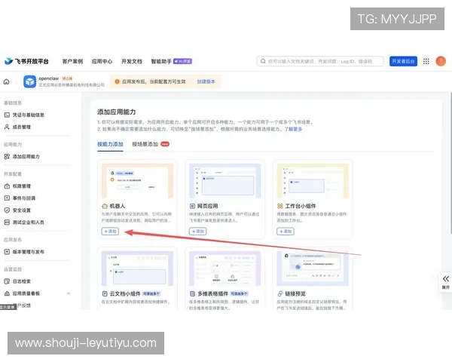Image resolution: width=452 pixels, height=362 pixels.
Task: Click the 成员管理 person icon
Action: [7, 127]
